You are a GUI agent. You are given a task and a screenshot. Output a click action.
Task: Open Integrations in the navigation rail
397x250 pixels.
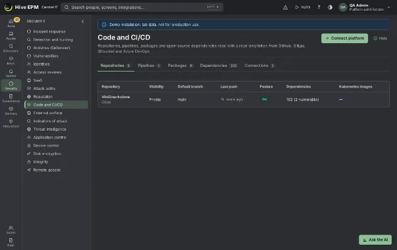[11, 124]
